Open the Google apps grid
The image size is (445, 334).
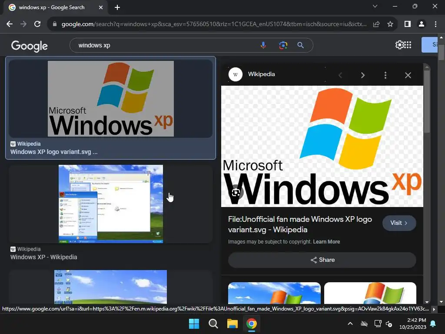(408, 45)
